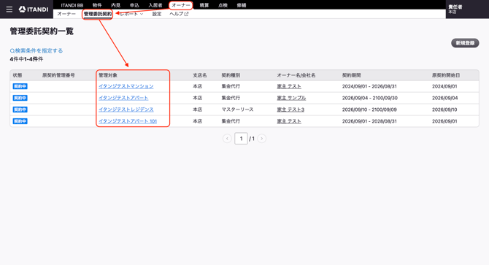Screen dimensions: 489x265
Task: Open the 物件 menu item
Action: tap(97, 5)
